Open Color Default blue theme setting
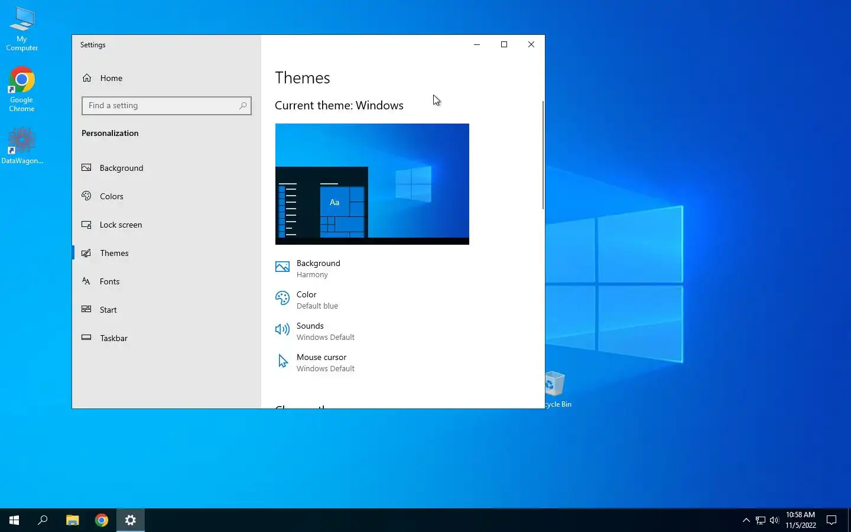 pos(307,300)
